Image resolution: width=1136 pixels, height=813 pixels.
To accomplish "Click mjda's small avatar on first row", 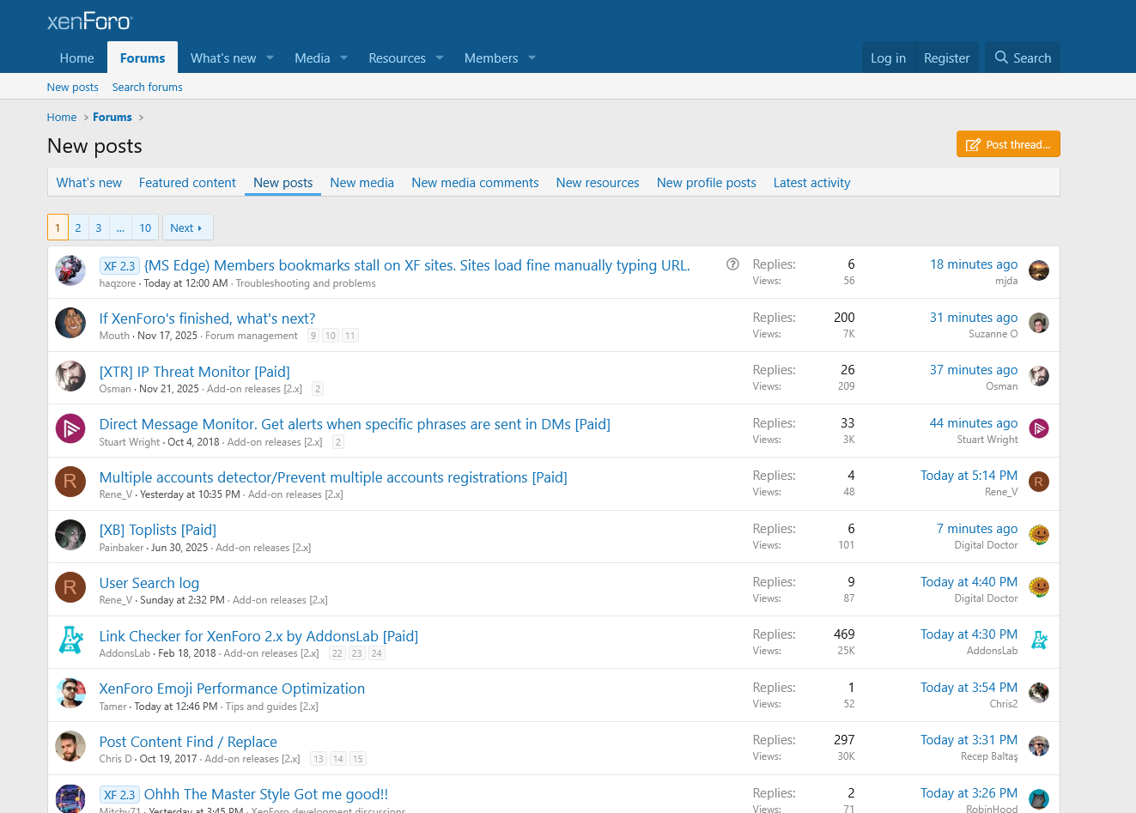I will point(1039,270).
